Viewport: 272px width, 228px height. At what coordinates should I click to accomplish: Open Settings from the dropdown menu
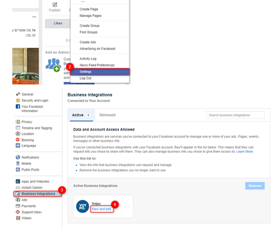point(100,72)
